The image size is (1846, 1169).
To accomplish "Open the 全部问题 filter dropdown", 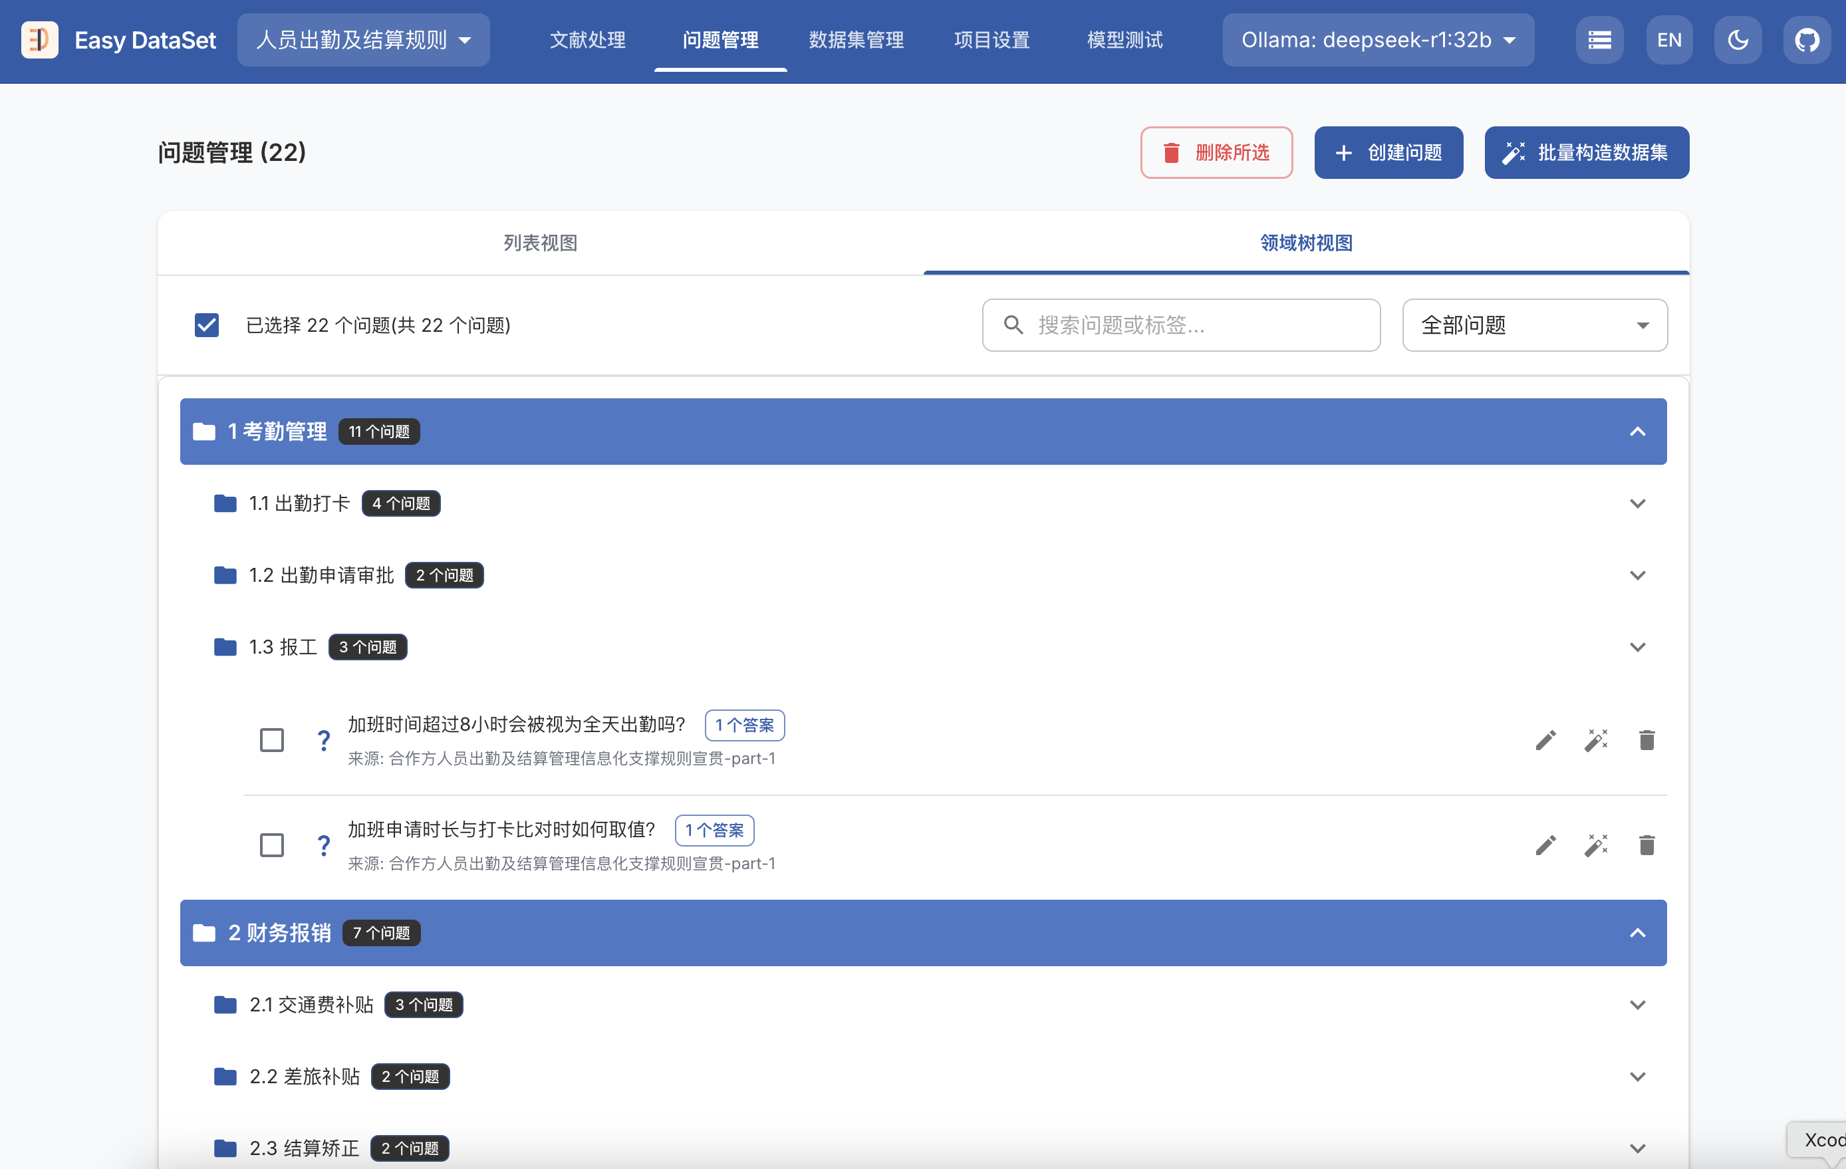I will click(x=1534, y=325).
